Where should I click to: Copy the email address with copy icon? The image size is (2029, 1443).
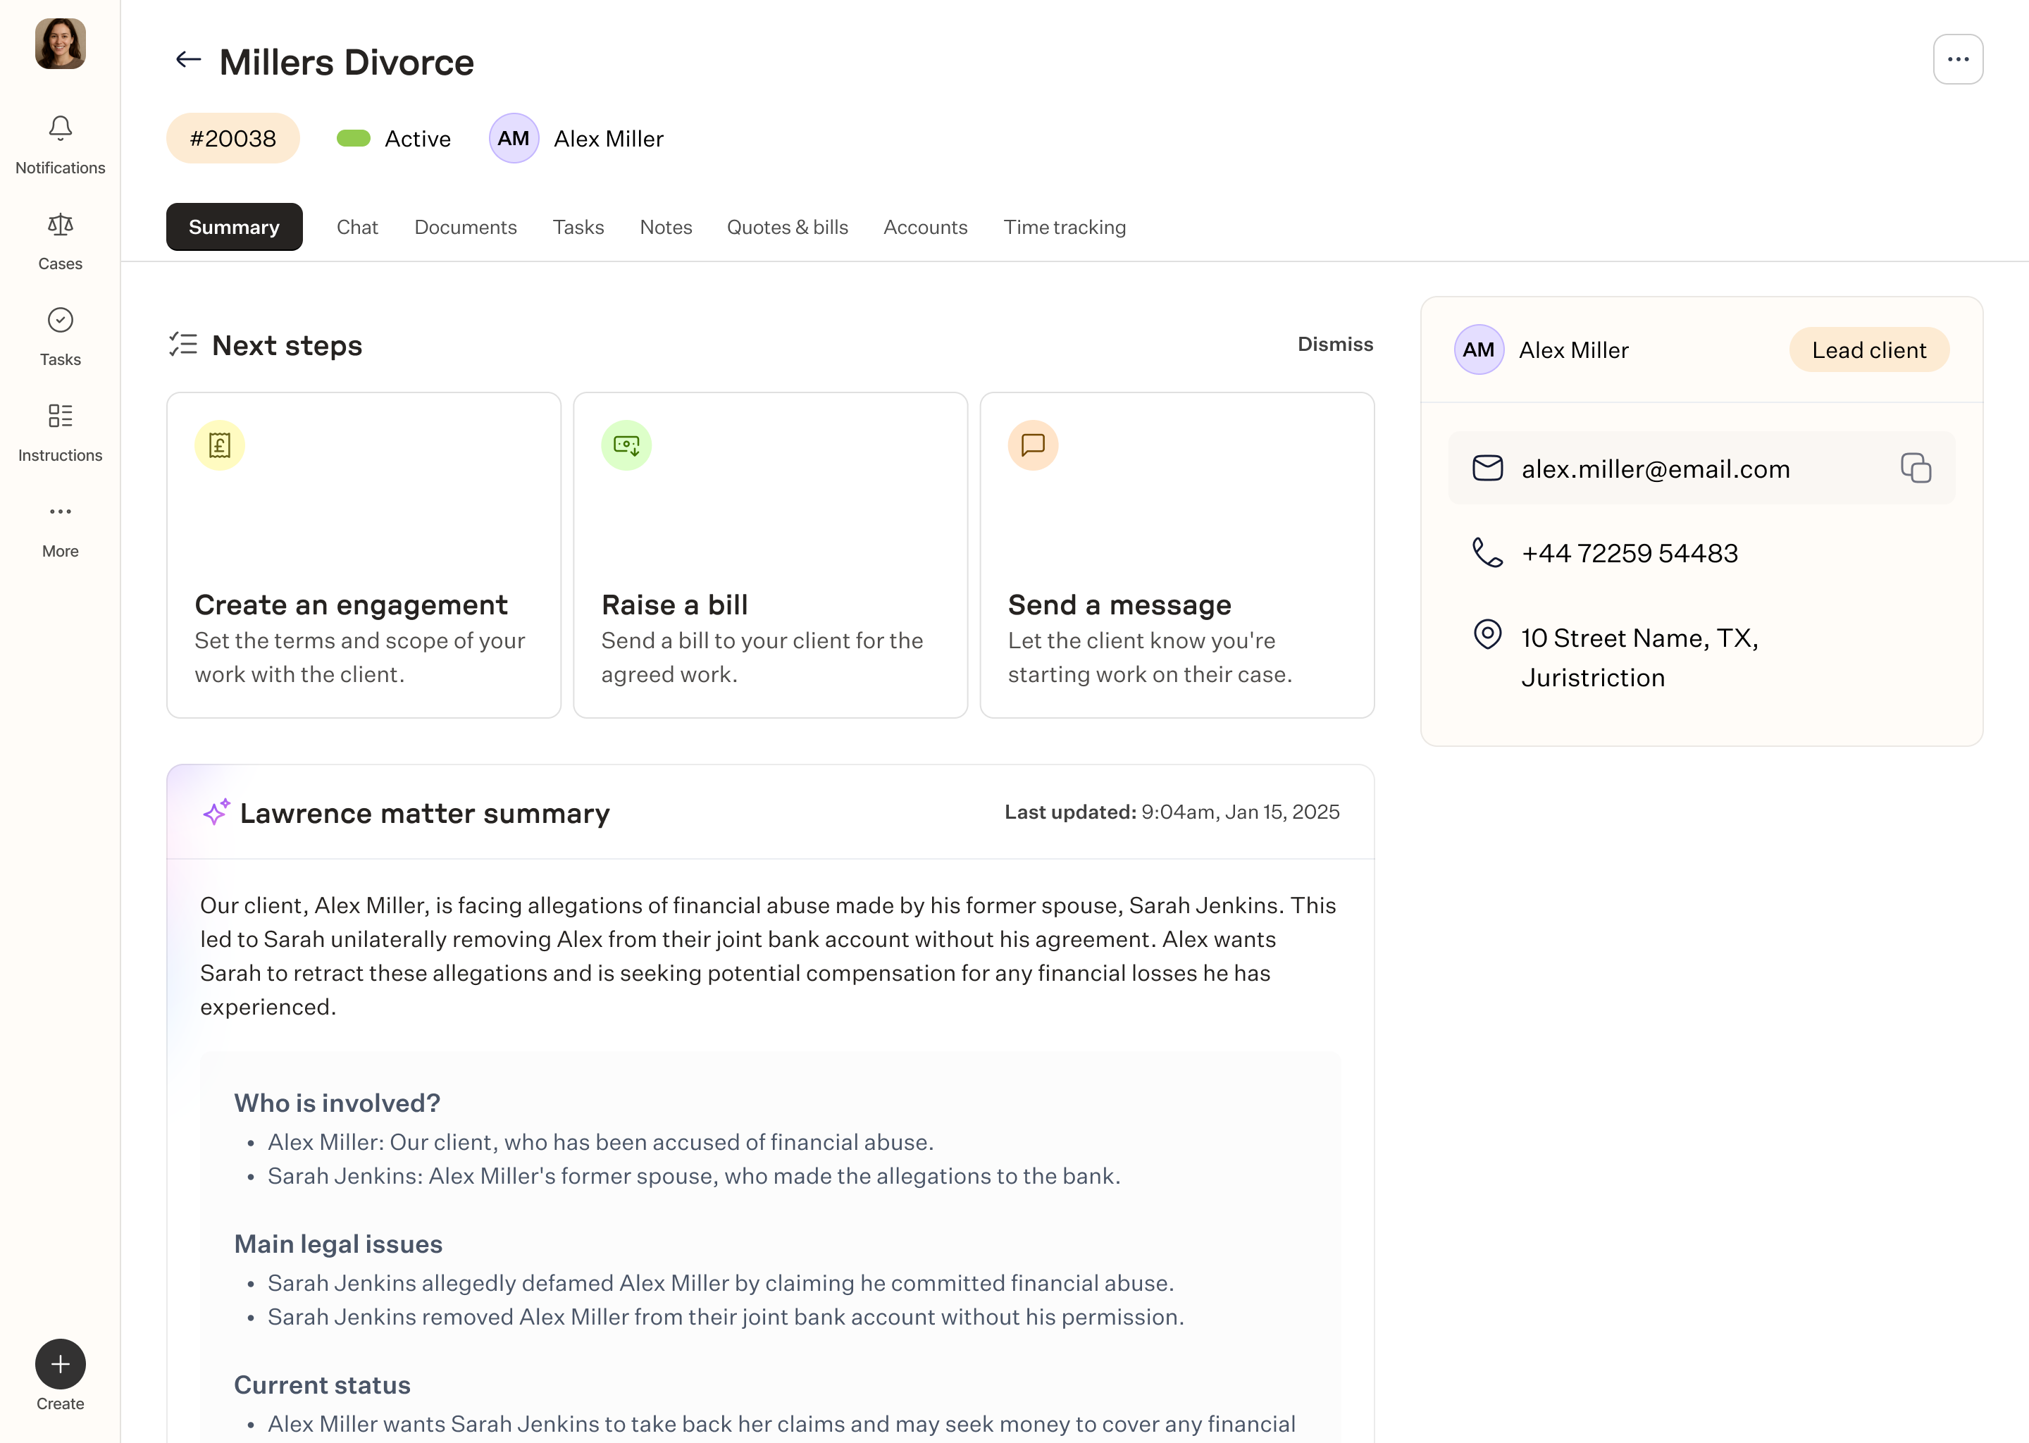tap(1916, 469)
